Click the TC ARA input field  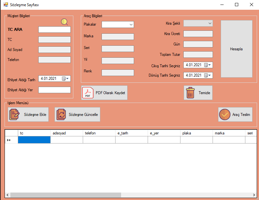[55, 30]
